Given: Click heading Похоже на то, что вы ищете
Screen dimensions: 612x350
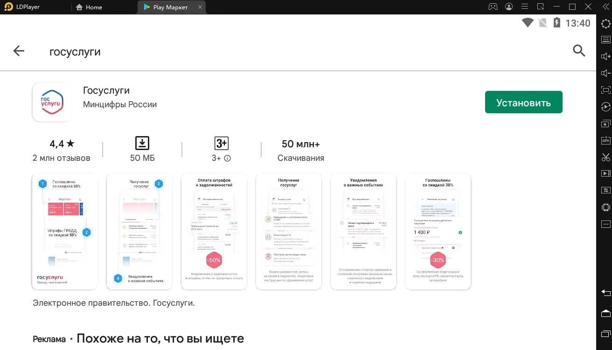Looking at the screenshot, I should (x=160, y=338).
